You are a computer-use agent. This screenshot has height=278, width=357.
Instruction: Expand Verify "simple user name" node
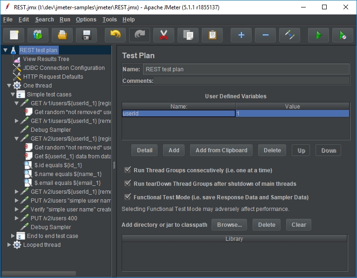click(17, 209)
